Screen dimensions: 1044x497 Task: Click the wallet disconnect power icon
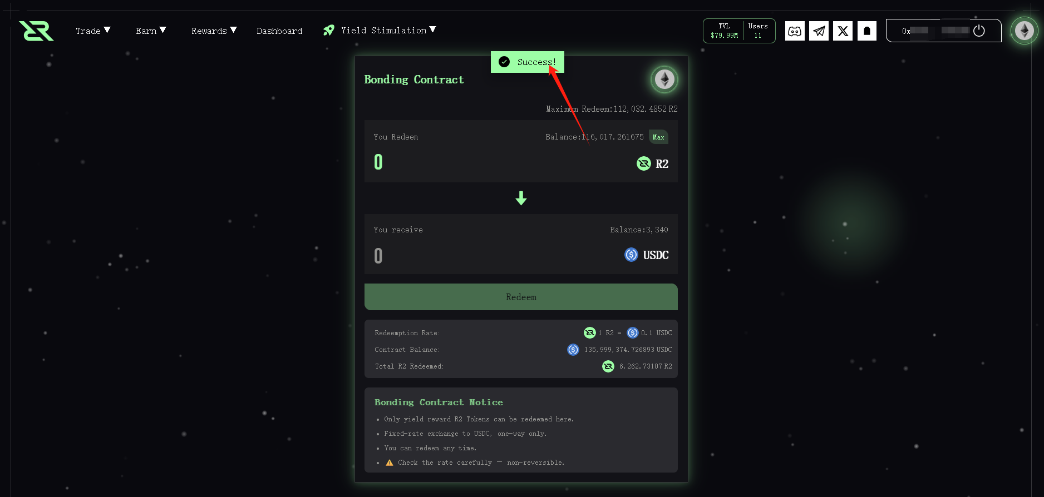[979, 31]
